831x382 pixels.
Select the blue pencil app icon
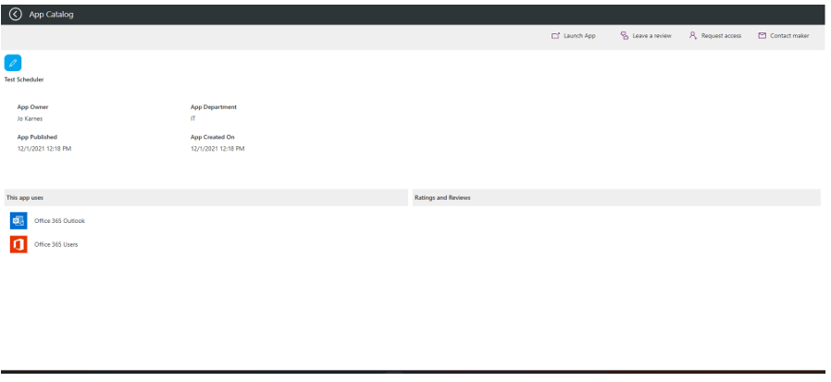[x=13, y=63]
